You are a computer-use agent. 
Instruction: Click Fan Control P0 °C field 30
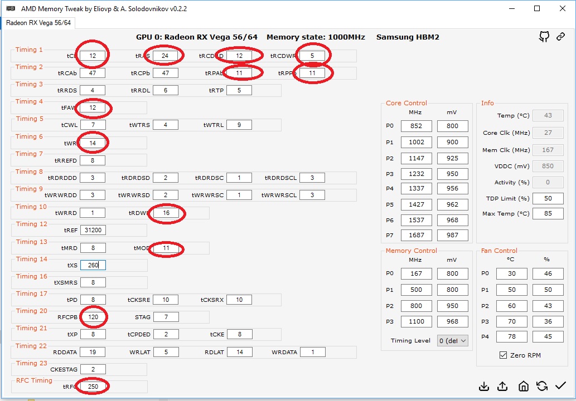[x=512, y=273]
